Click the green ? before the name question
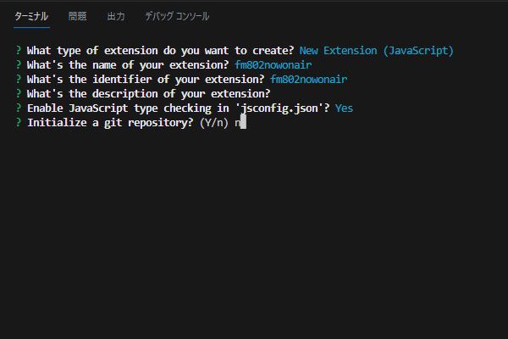508x339 pixels. coord(19,64)
